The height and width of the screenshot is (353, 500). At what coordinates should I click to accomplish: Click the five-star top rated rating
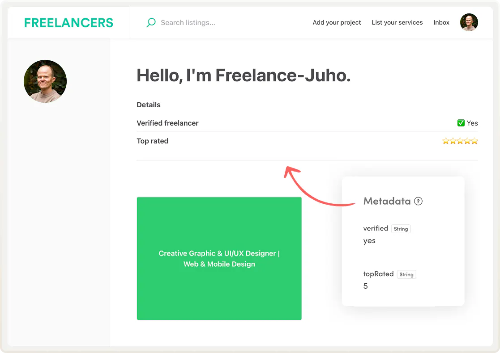tap(460, 141)
